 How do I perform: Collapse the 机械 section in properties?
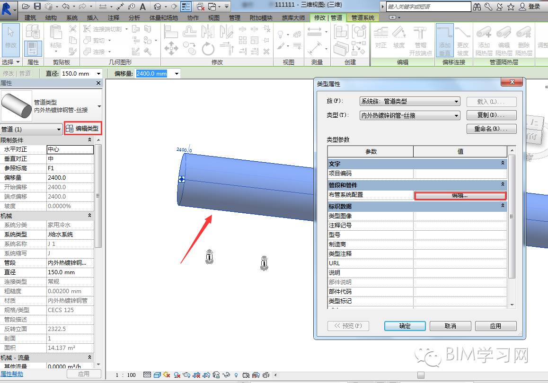pos(90,216)
